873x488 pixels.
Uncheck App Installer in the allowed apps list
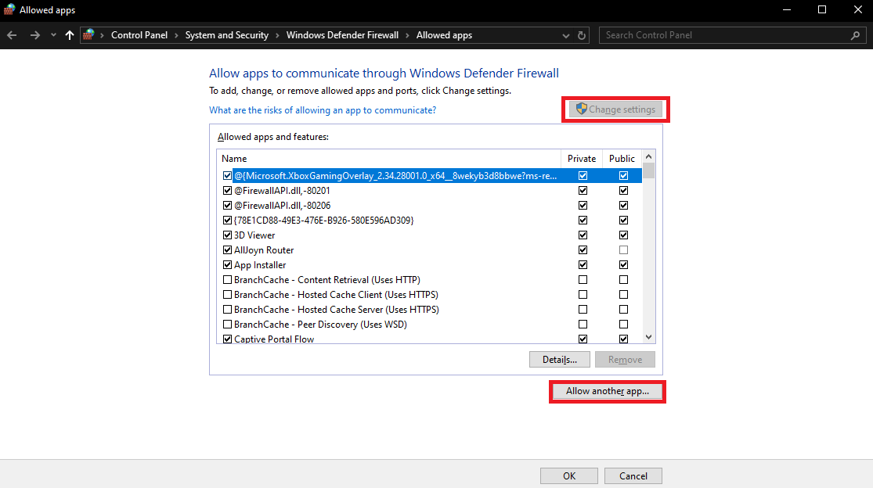227,264
